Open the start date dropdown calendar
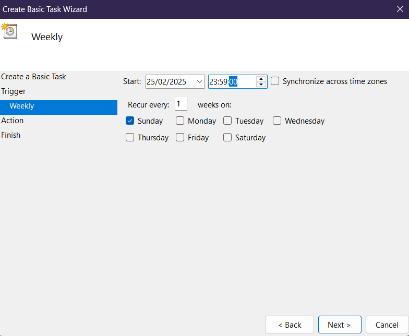The image size is (409, 336). (199, 81)
